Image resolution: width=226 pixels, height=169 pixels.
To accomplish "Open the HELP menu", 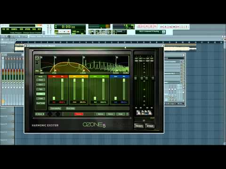I will pyautogui.click(x=40, y=29).
